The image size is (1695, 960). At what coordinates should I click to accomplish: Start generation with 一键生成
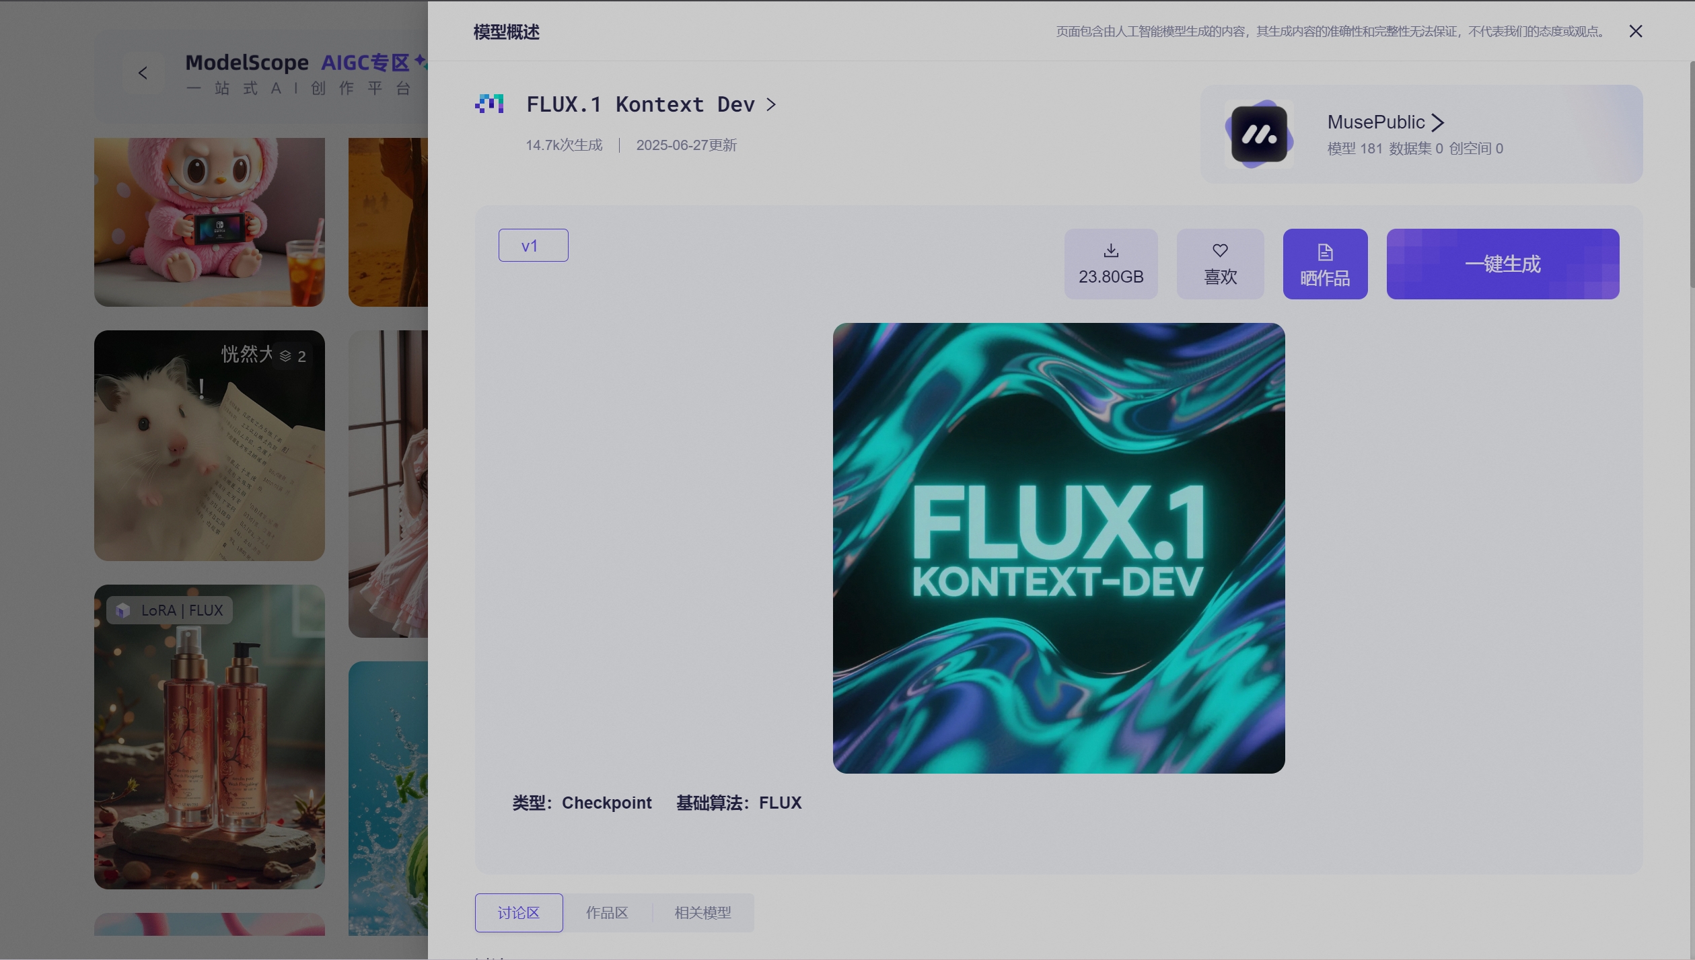click(1503, 264)
